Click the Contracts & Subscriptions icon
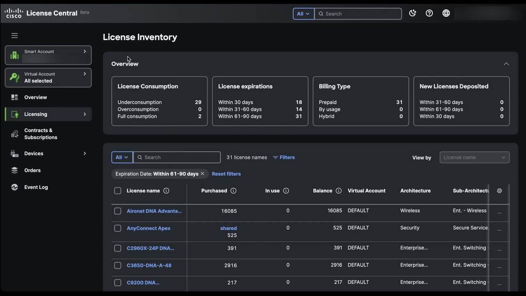This screenshot has height=296, width=526. pyautogui.click(x=15, y=134)
